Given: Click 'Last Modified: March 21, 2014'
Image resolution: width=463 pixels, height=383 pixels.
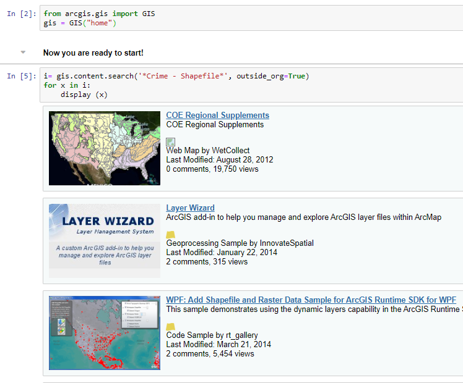Looking at the screenshot, I should 219,345.
